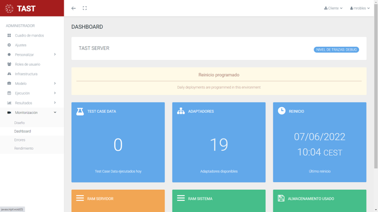Open the Cliente dropdown menu
378x212 pixels.
333,8
